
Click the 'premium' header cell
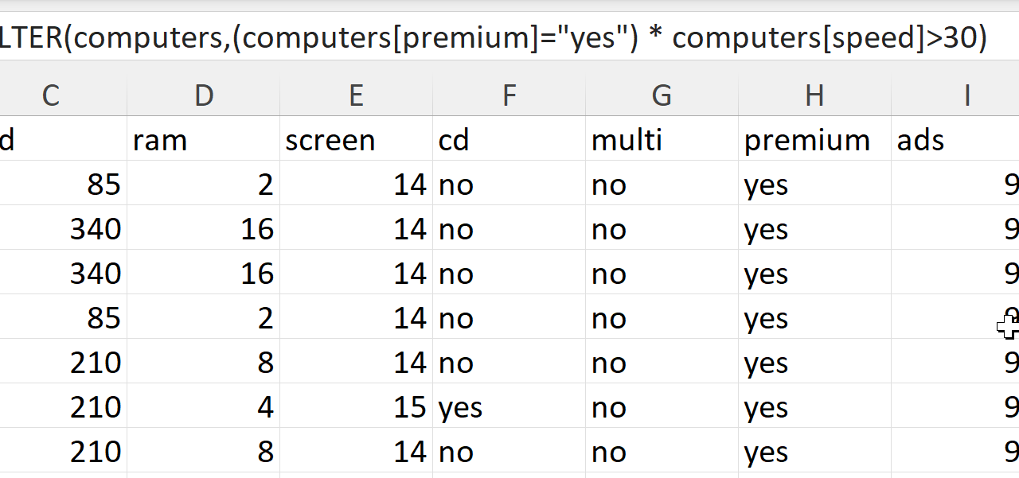point(814,140)
